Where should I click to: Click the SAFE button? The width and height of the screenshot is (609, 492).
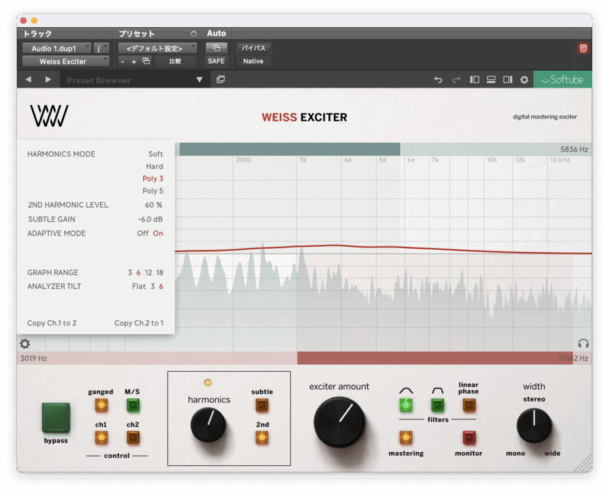216,61
